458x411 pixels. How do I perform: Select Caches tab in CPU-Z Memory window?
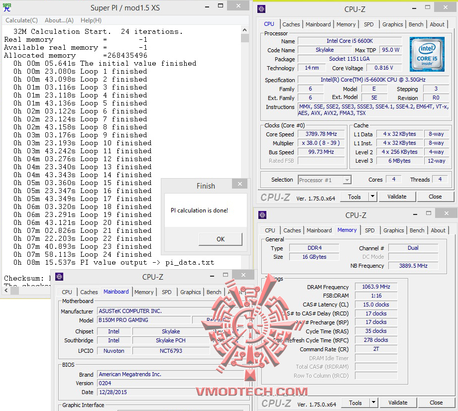click(x=292, y=230)
